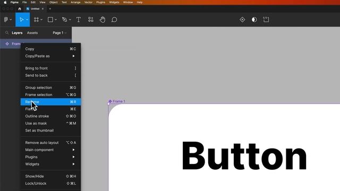Viewport: 340px width, 191px height.
Task: Open the Apple menu
Action: pyautogui.click(x=5, y=2)
